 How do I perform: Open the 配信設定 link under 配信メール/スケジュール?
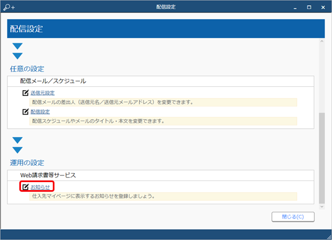pos(40,112)
